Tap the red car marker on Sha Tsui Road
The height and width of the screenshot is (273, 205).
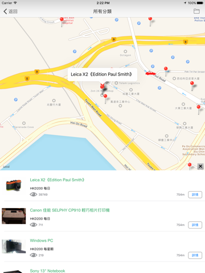[151, 73]
